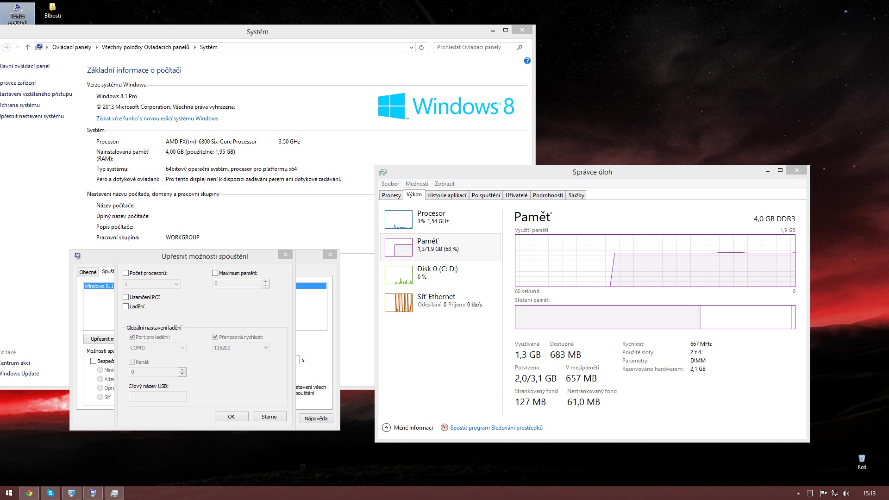This screenshot has height=500, width=889.
Task: Switch to the system configuration taskbar button
Action: [93, 493]
